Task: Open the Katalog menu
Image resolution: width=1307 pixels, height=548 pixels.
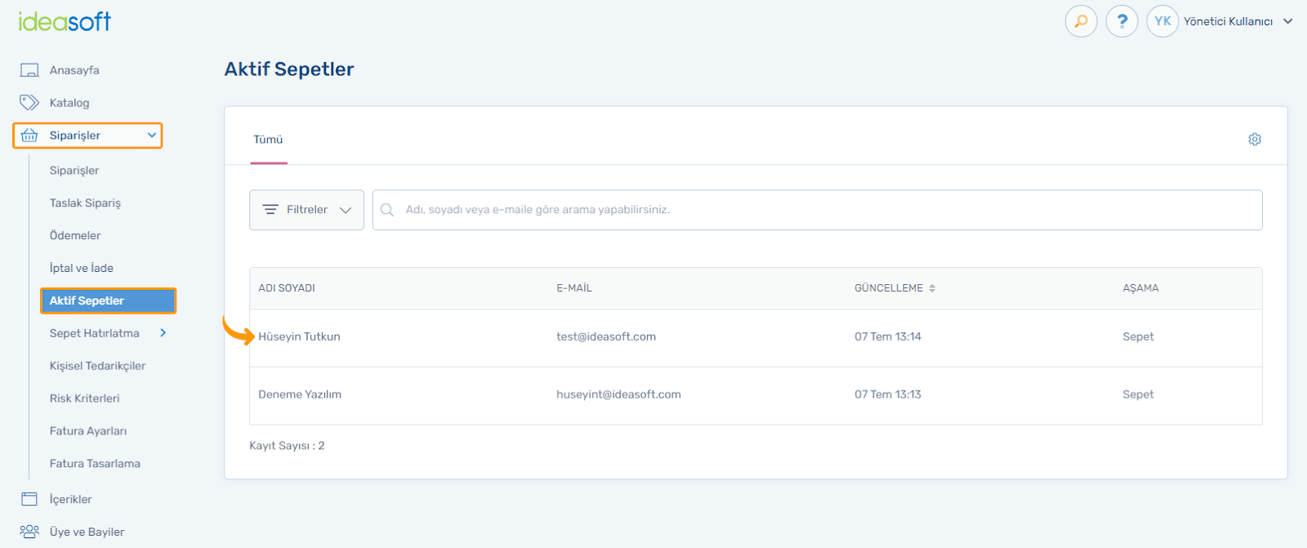Action: pyautogui.click(x=69, y=103)
